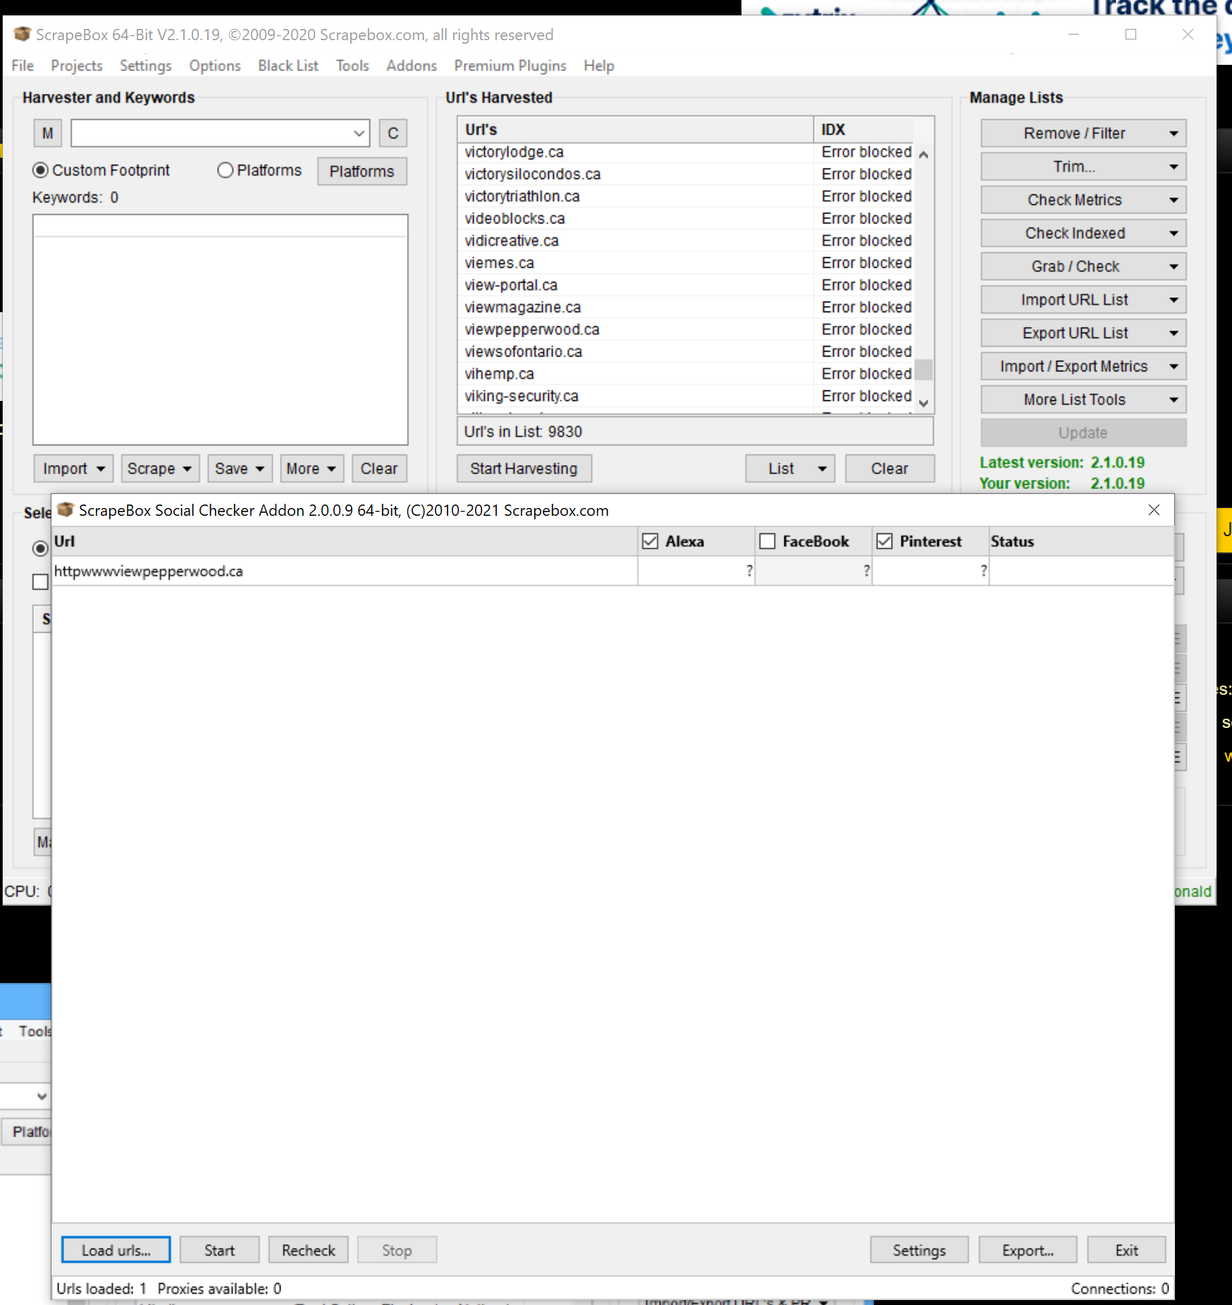Open the Addons menu
Viewport: 1232px width, 1305px height.
pos(412,66)
